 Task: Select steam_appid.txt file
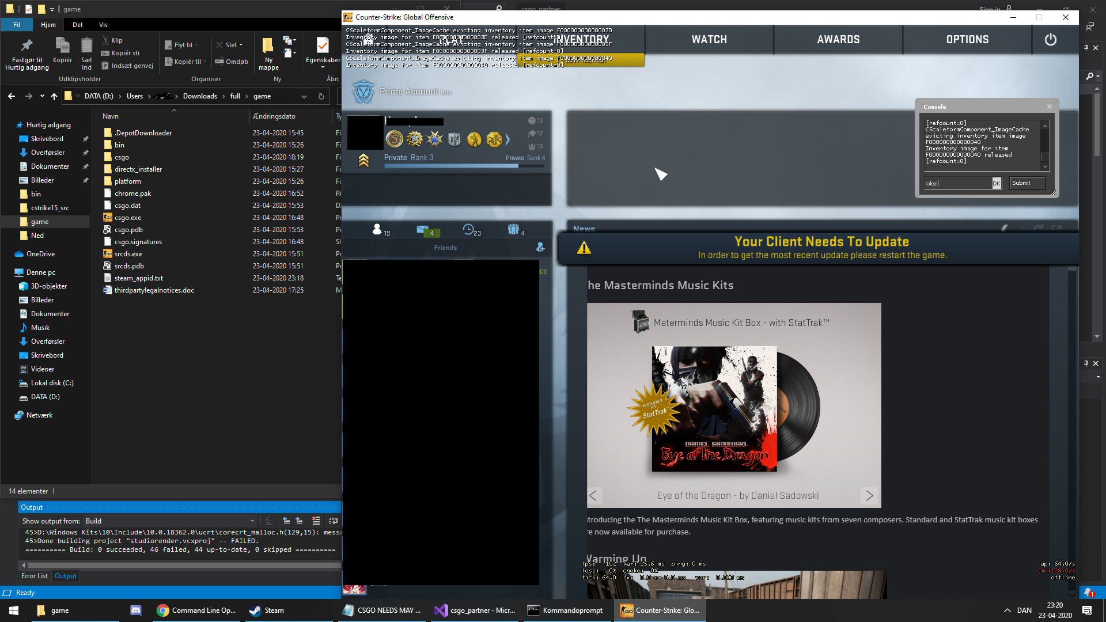[138, 278]
